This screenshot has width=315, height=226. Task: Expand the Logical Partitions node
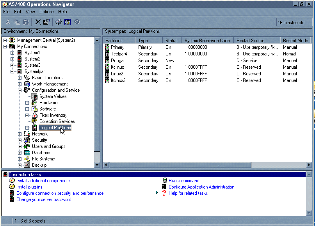click(27, 128)
